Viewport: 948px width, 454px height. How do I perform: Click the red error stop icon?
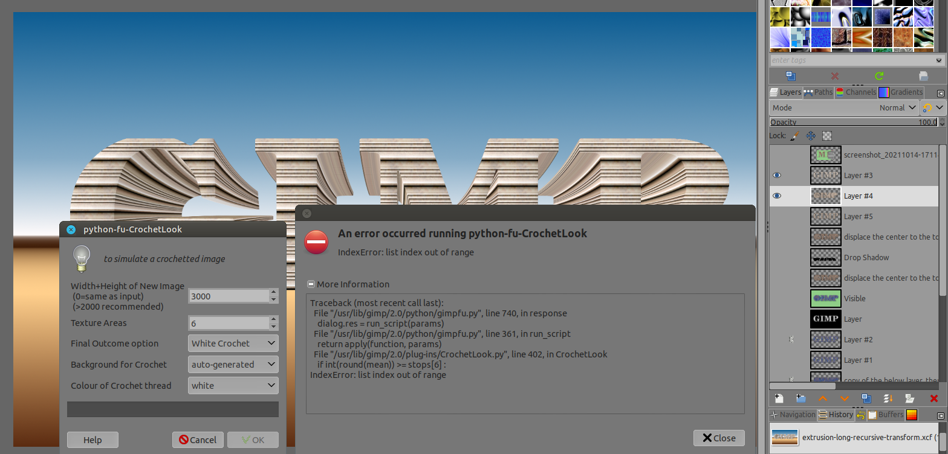click(316, 242)
